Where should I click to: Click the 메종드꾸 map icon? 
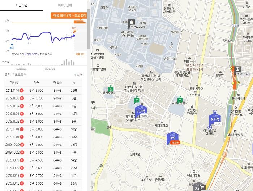190,58
